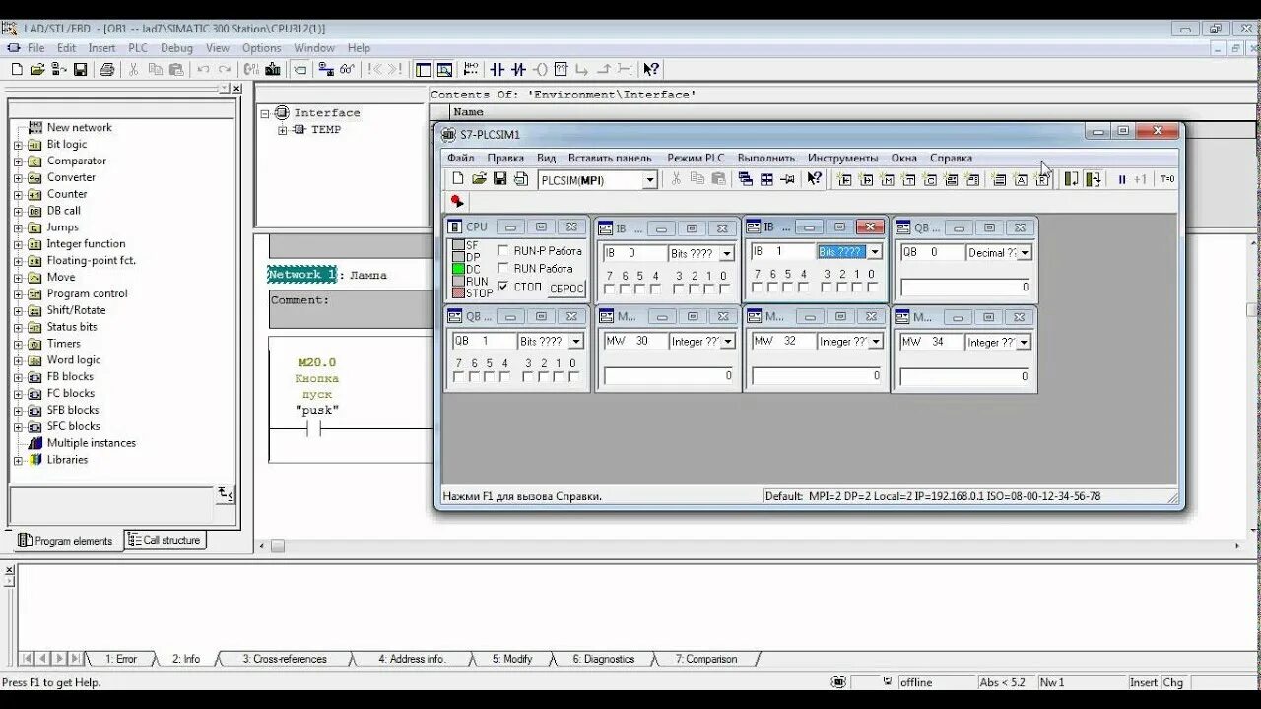Expand TEMP node in Interface tree
This screenshot has width=1261, height=709.
[282, 130]
